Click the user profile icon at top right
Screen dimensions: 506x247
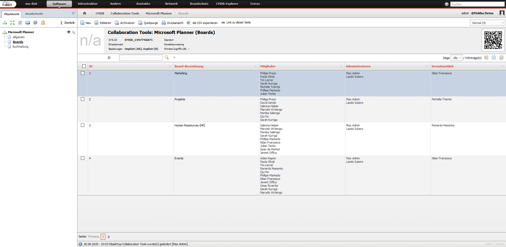click(x=502, y=13)
